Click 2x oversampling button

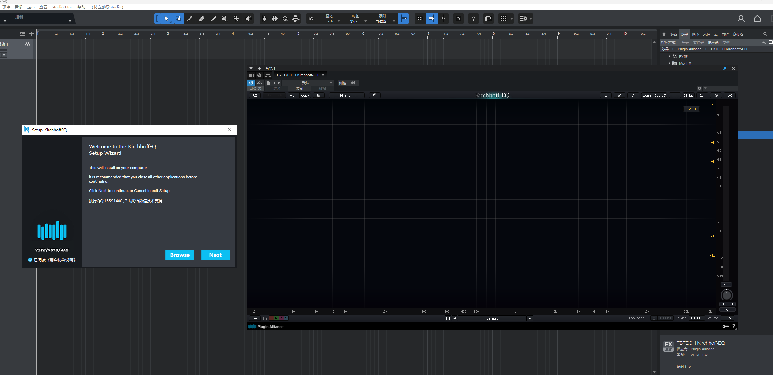(x=702, y=95)
